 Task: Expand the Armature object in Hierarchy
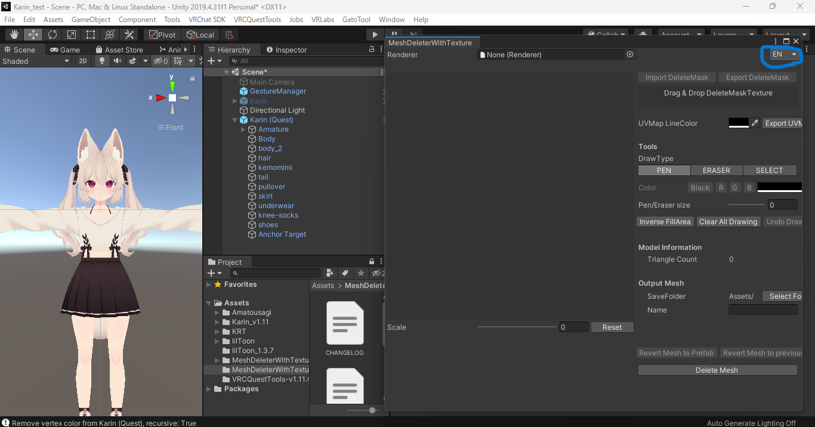(243, 129)
